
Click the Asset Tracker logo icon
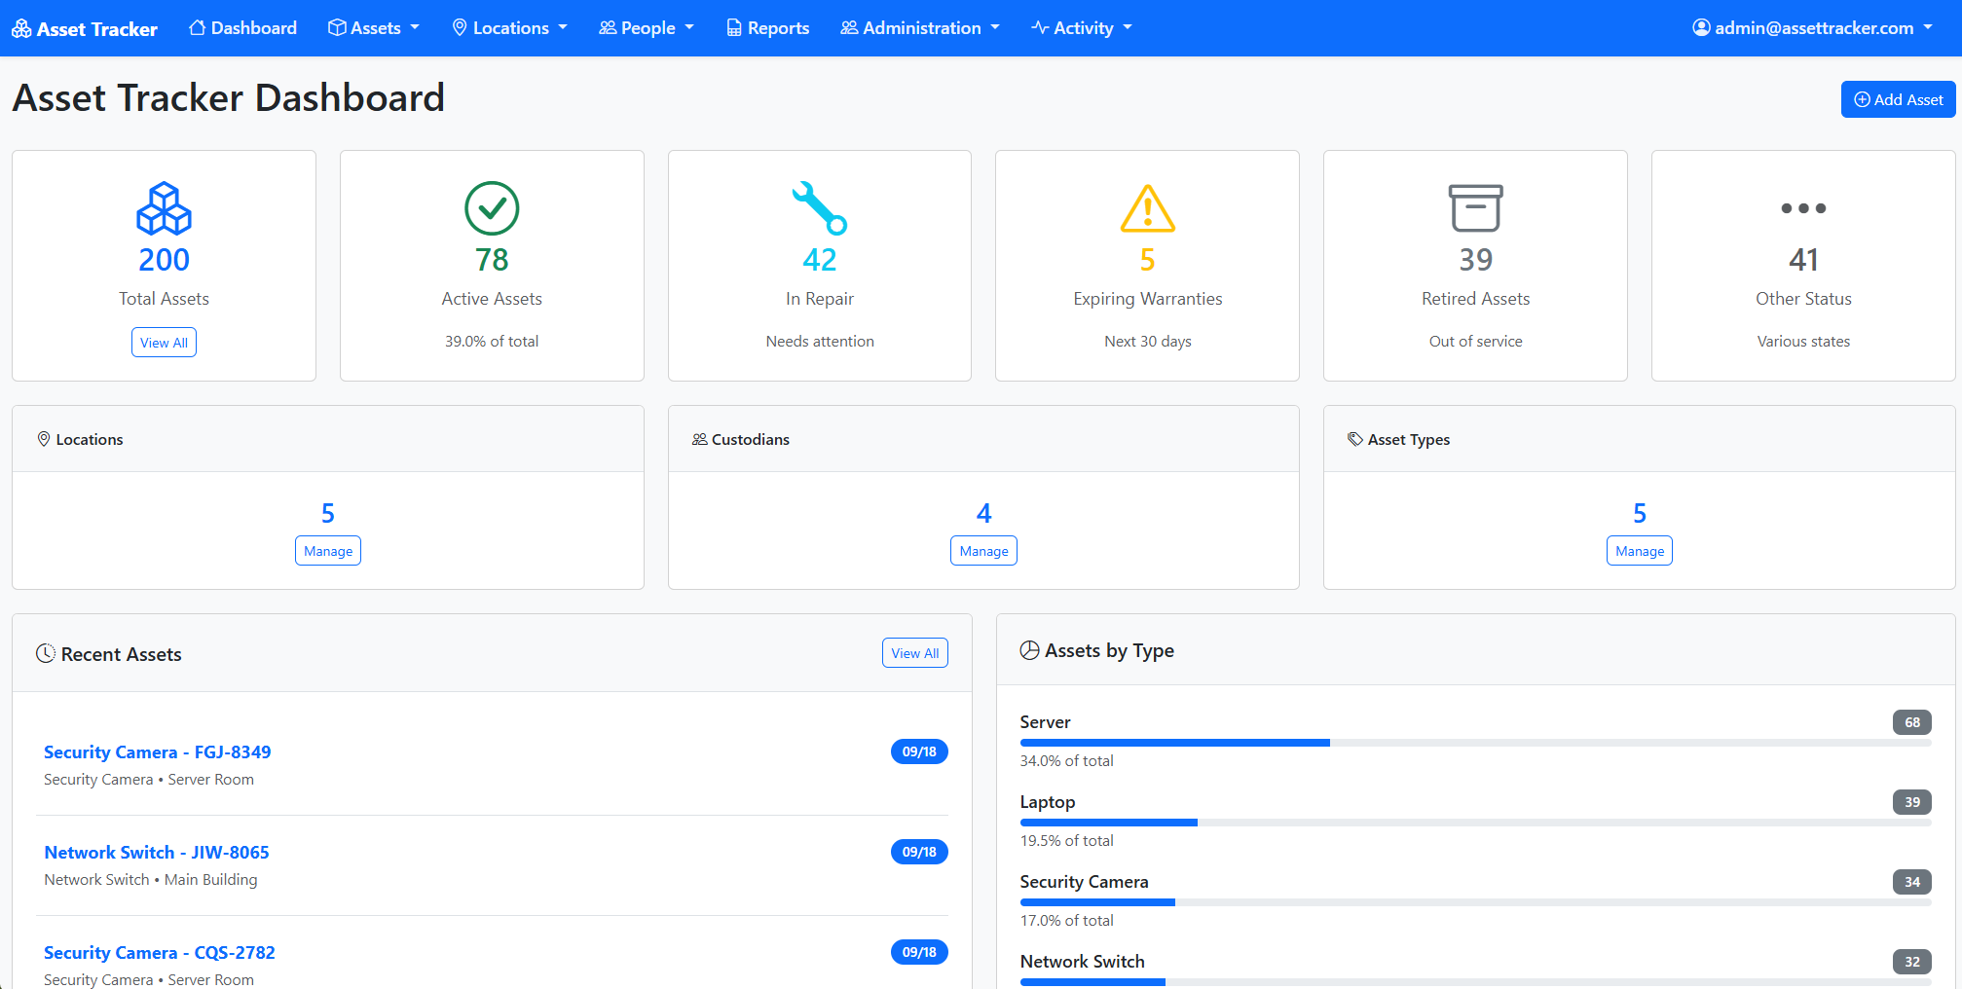point(19,28)
